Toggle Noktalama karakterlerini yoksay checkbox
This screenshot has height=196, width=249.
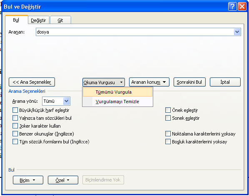coord(168,134)
